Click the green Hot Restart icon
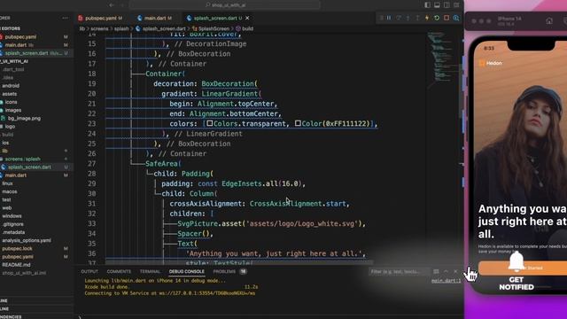Image resolution: width=567 pixels, height=319 pixels. tap(437, 18)
